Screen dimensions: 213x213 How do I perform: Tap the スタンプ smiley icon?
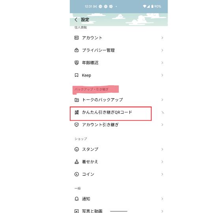(x=77, y=149)
